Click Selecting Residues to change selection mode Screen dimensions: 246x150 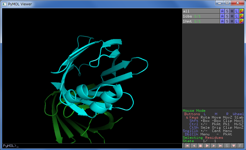pos(203,138)
